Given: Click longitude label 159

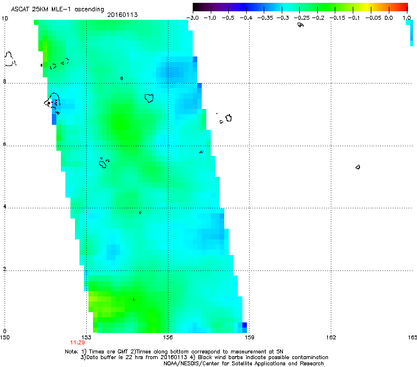Looking at the screenshot, I should coord(249,338).
